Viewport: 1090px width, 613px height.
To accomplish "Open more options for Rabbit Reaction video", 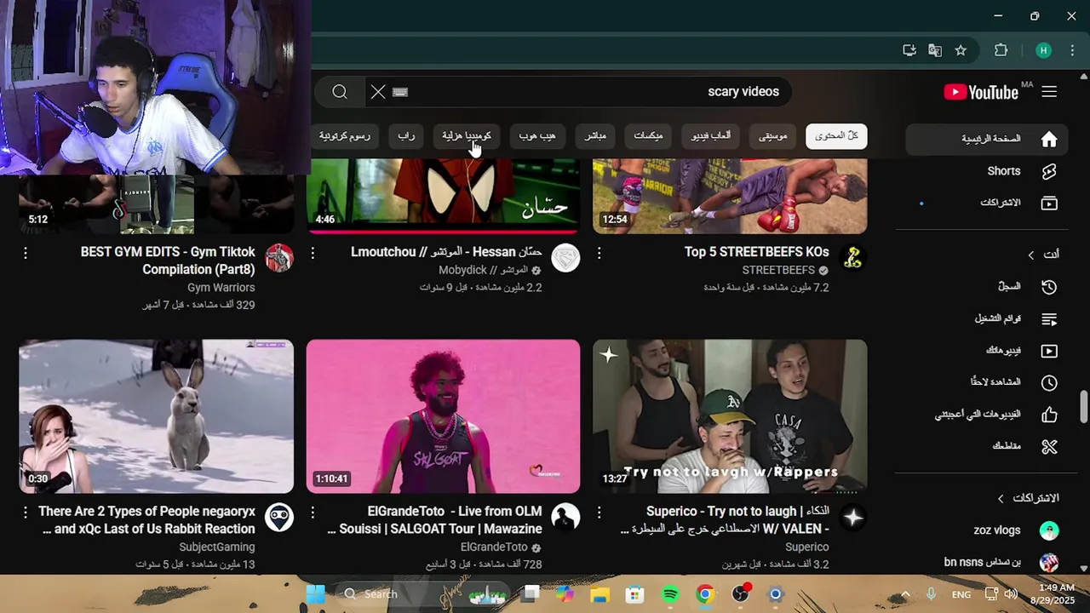I will [x=26, y=513].
